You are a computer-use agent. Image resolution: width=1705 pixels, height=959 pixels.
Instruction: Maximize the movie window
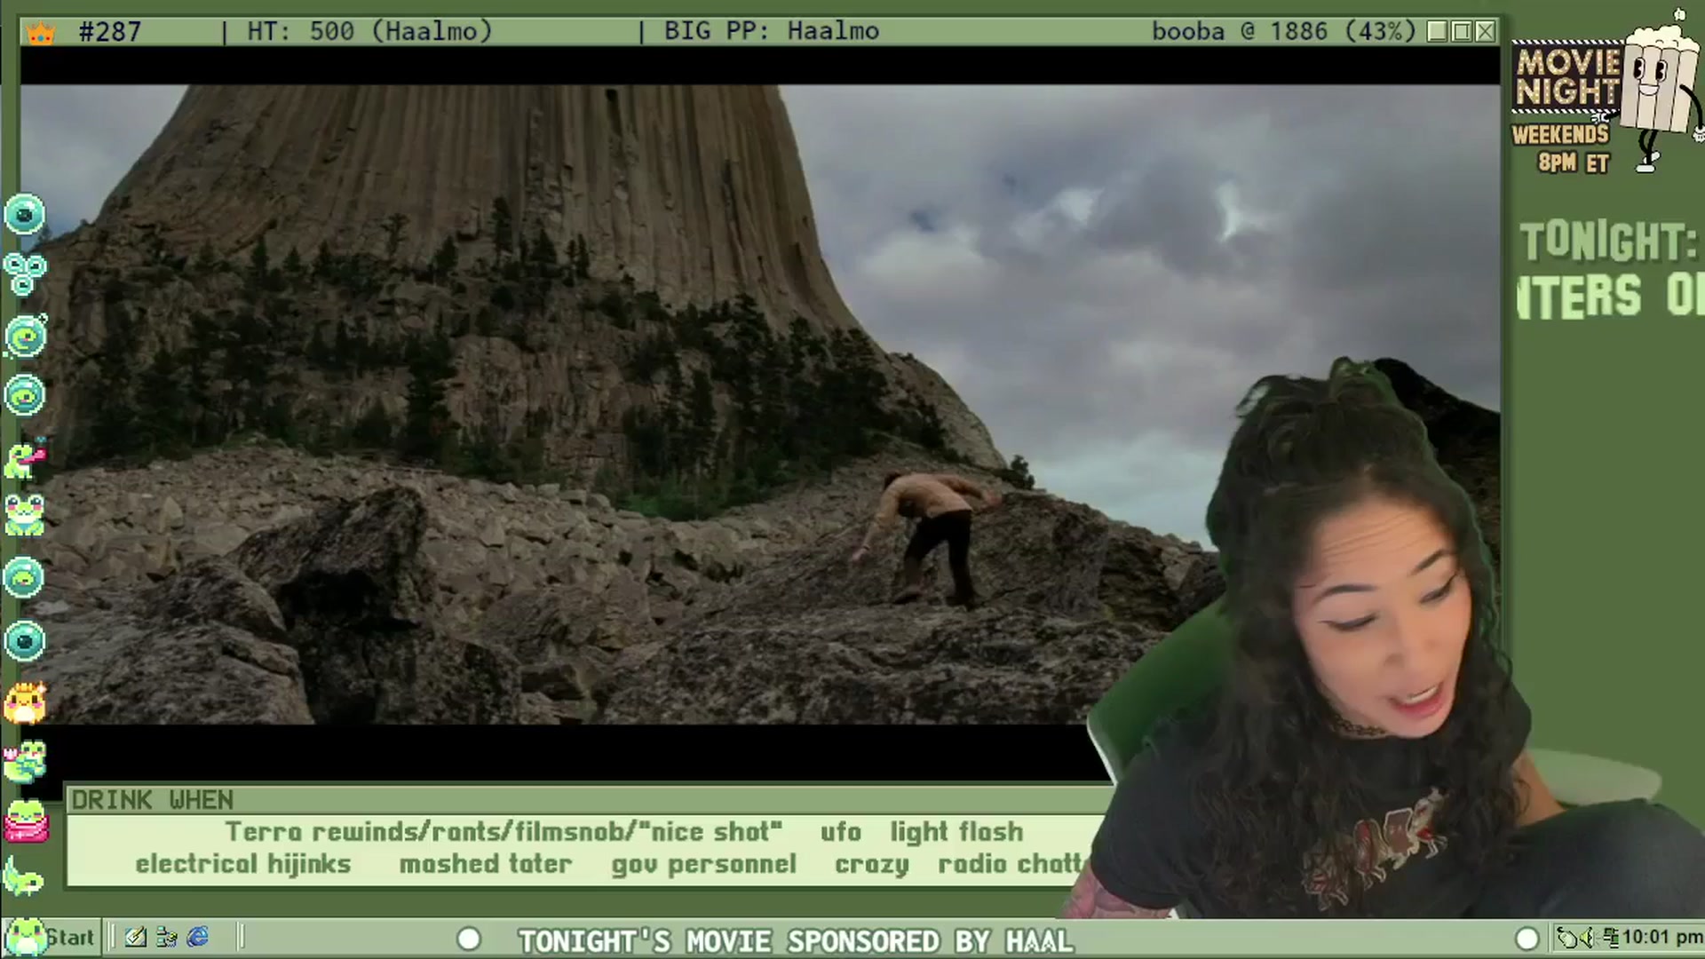click(x=1462, y=32)
